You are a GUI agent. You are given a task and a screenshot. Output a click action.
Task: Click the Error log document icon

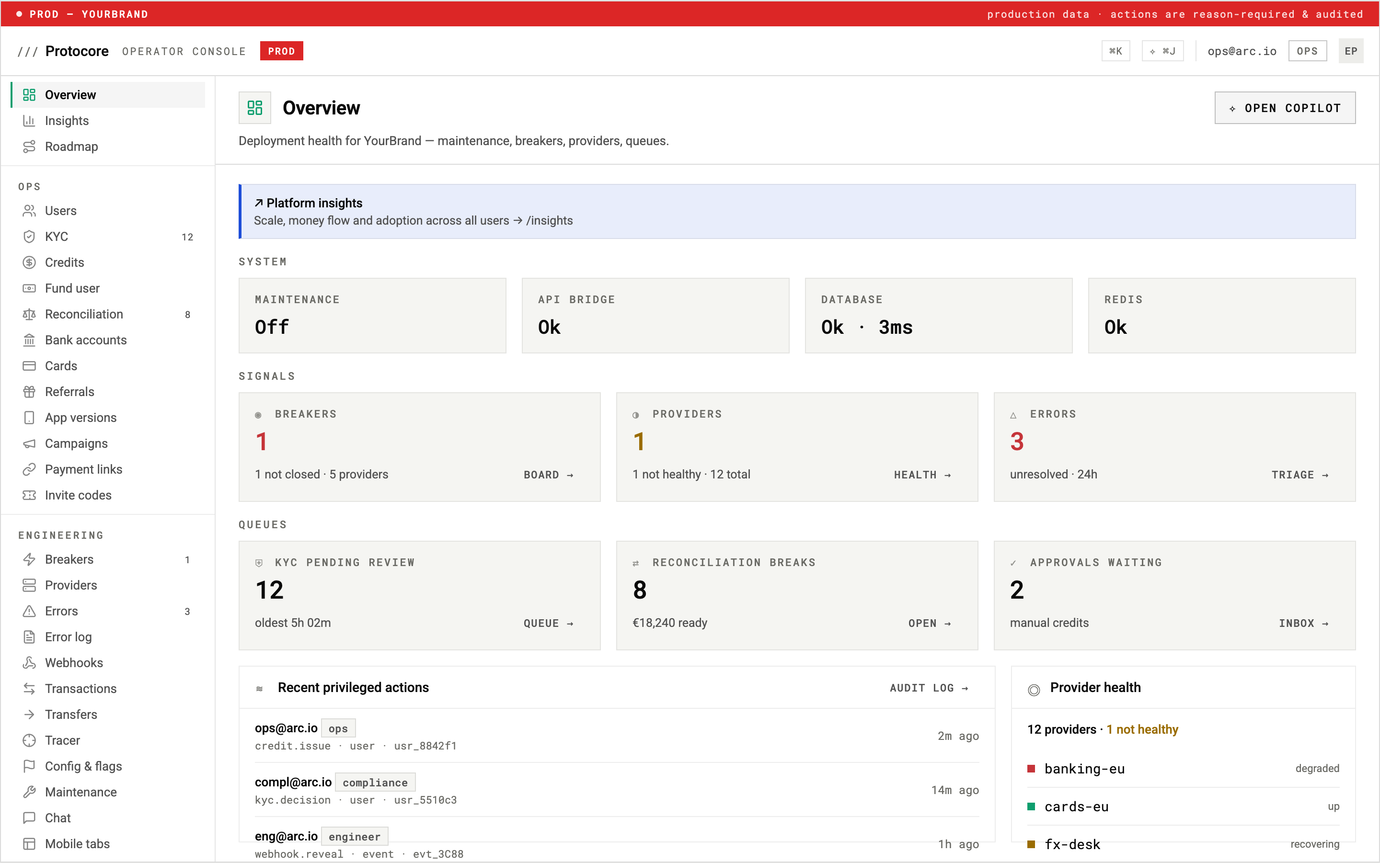(x=29, y=637)
